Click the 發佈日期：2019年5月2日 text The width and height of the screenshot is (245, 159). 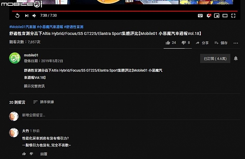(44, 61)
